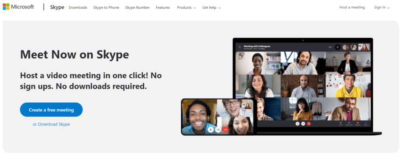This screenshot has height=161, width=405.
Task: Click heart reaction icon on laptop screen
Action: 358,123
